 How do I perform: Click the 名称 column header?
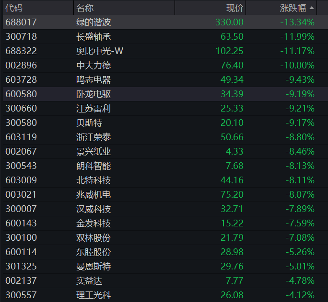[x=85, y=8]
